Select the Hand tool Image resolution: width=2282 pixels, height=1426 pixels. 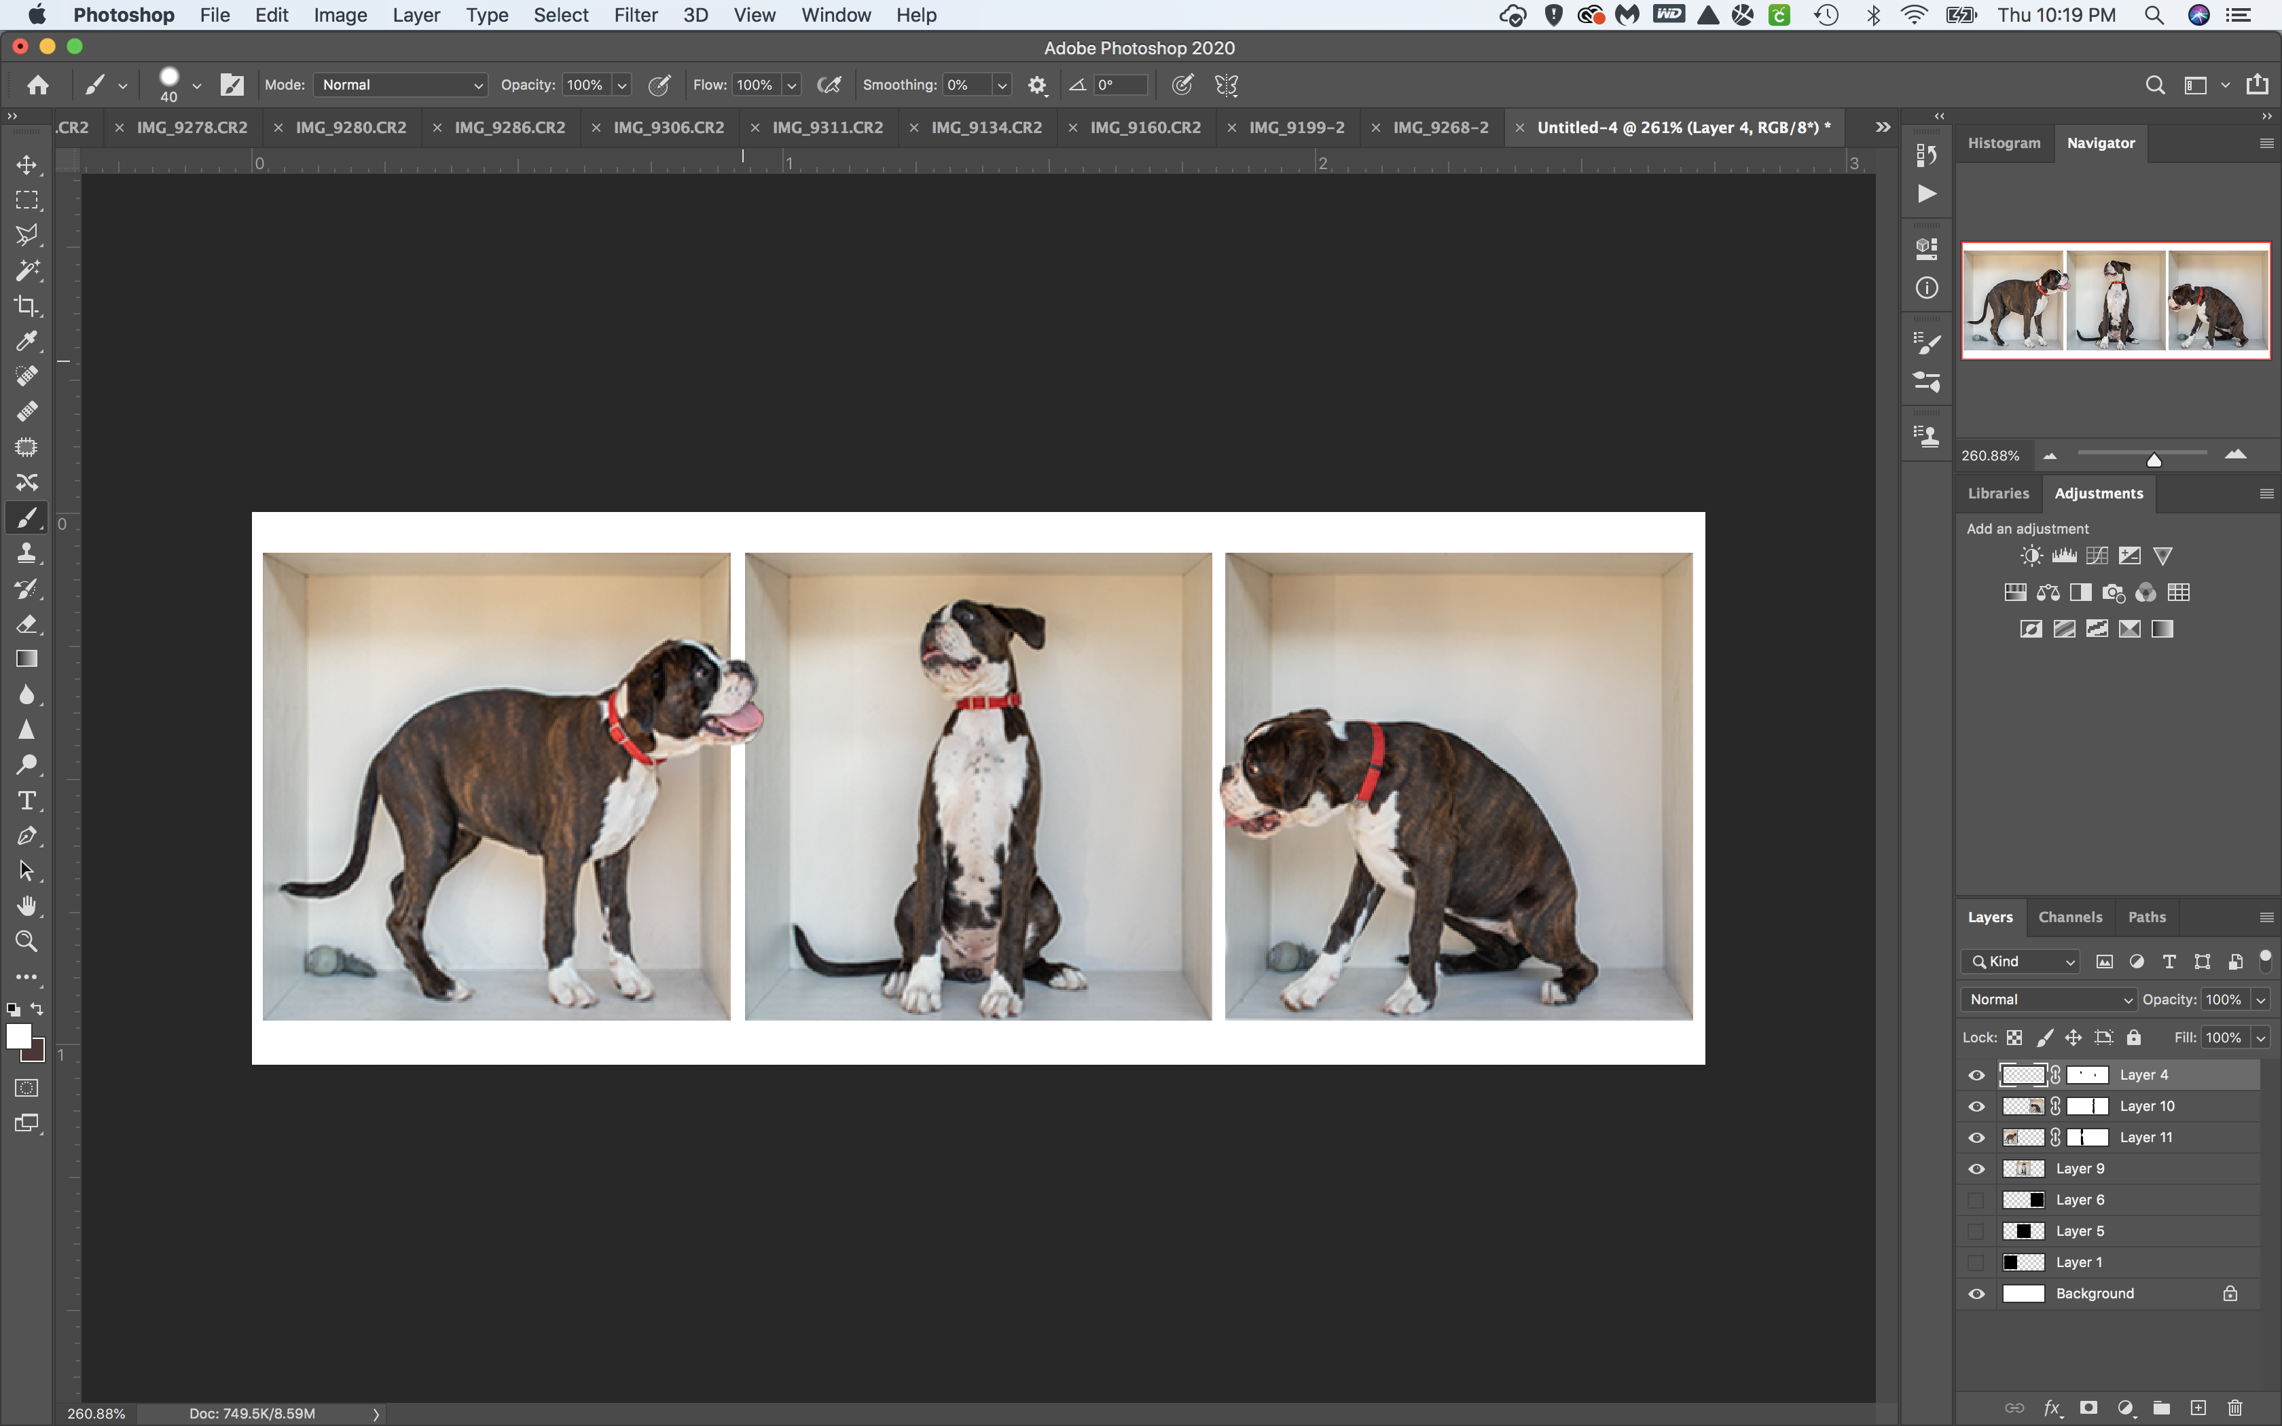coord(26,907)
